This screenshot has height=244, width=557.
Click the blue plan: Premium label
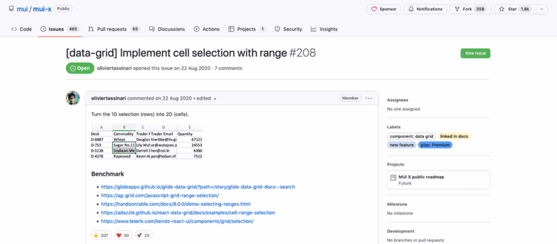435,145
